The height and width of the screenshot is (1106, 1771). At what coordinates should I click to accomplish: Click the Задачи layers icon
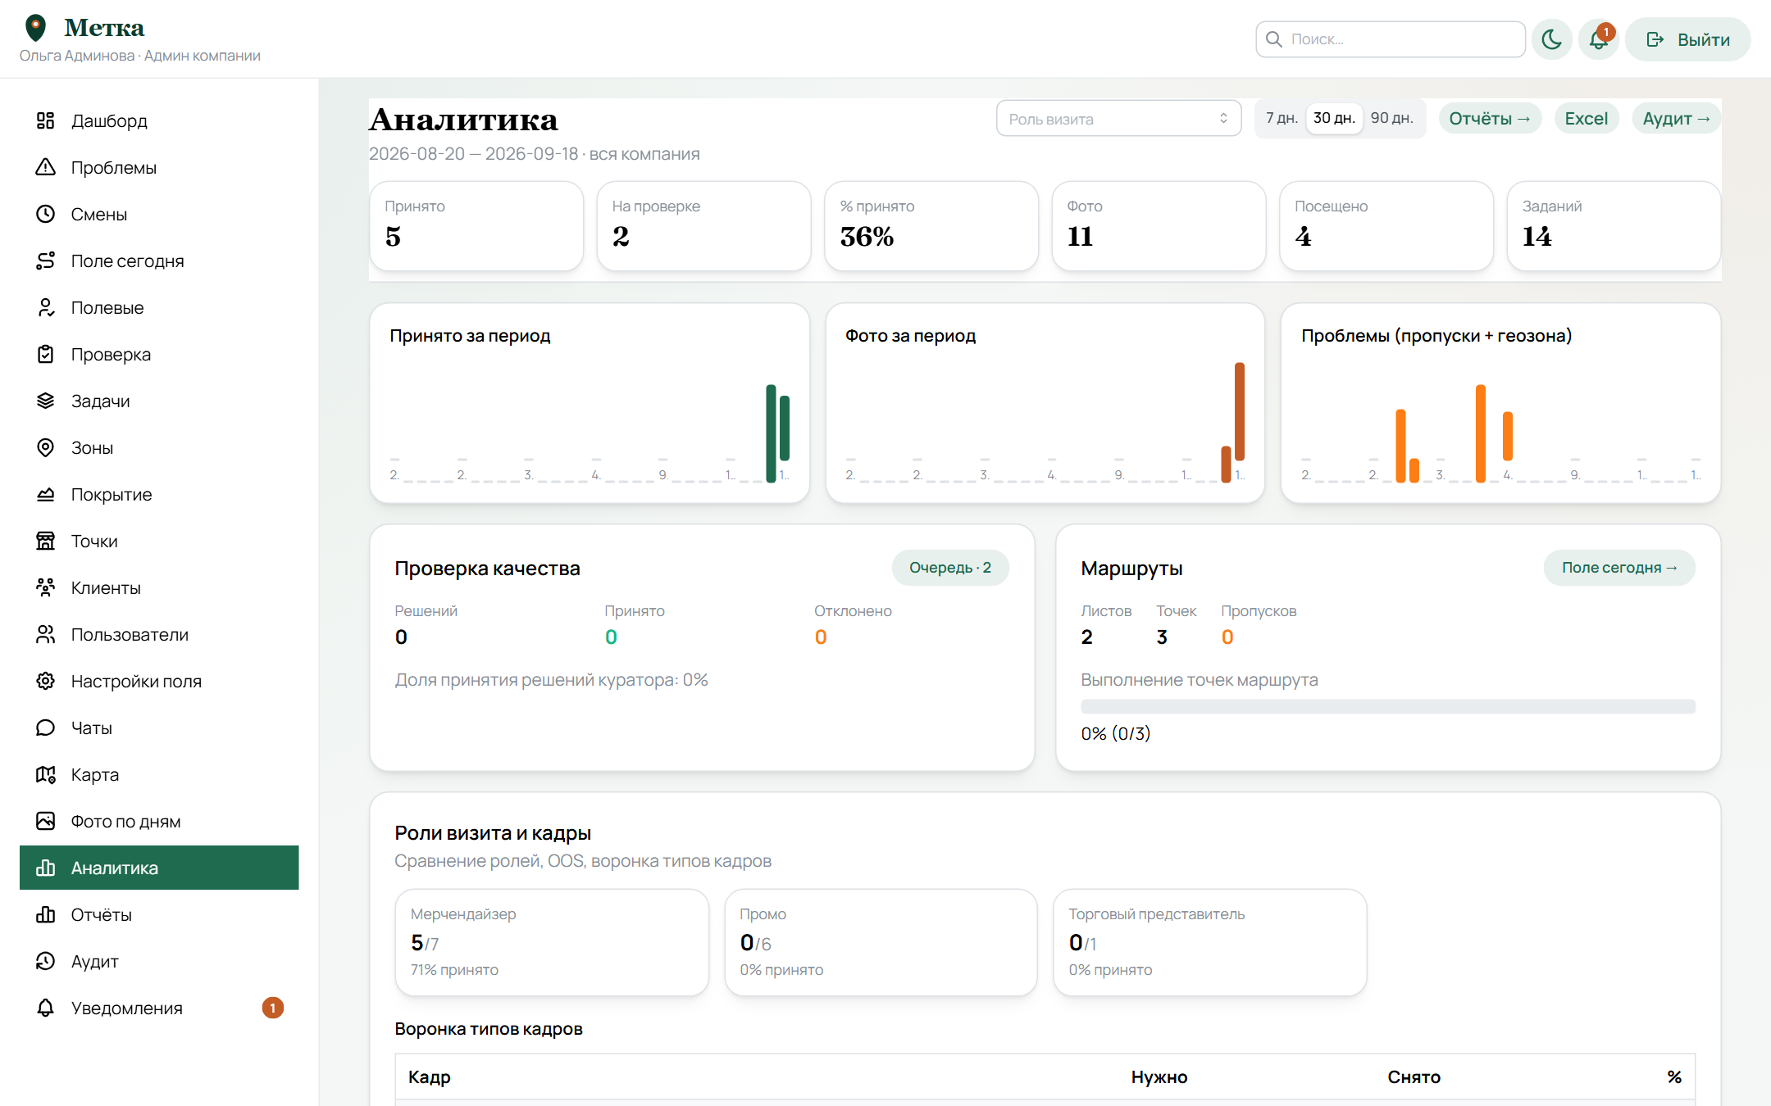point(45,401)
